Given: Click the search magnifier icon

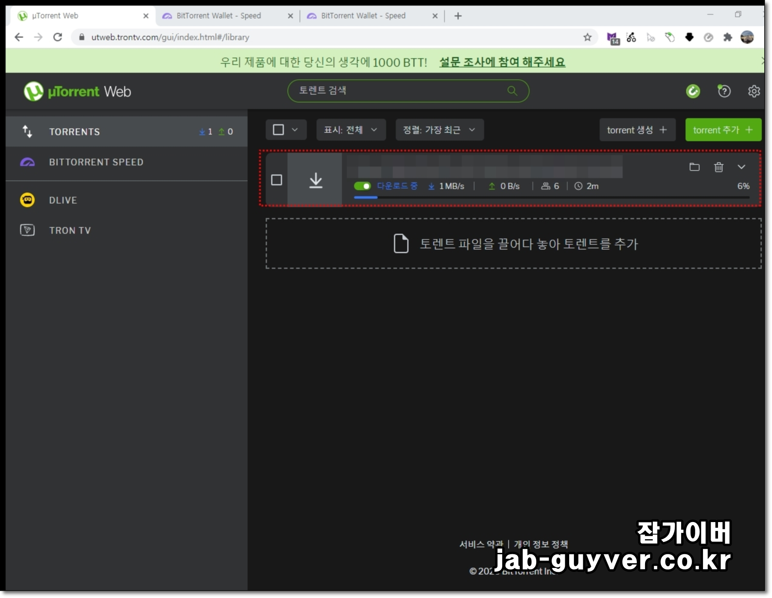Looking at the screenshot, I should (512, 91).
